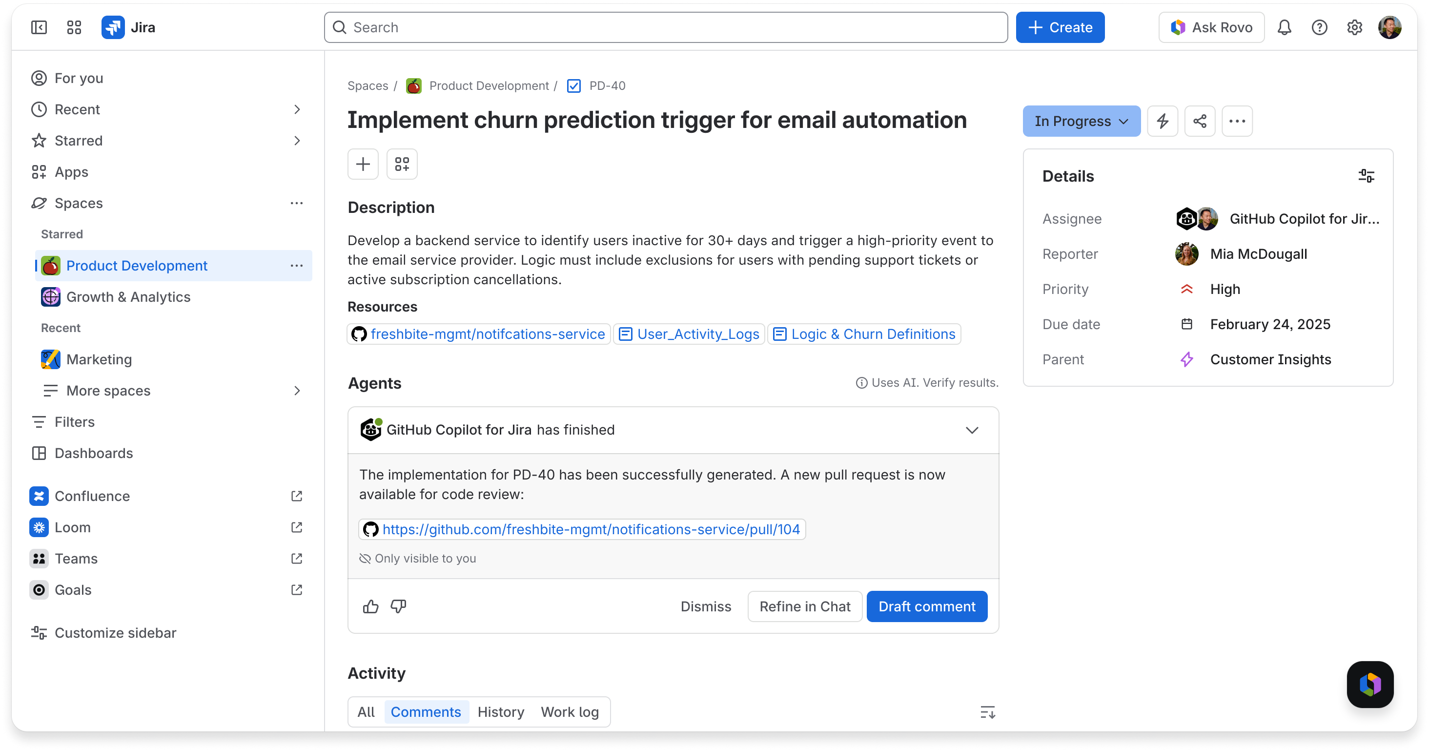Click the share icon next to status

(x=1199, y=121)
